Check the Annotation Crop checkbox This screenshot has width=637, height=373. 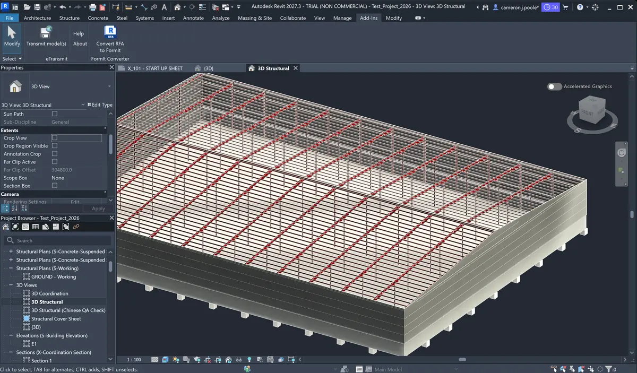(x=54, y=153)
